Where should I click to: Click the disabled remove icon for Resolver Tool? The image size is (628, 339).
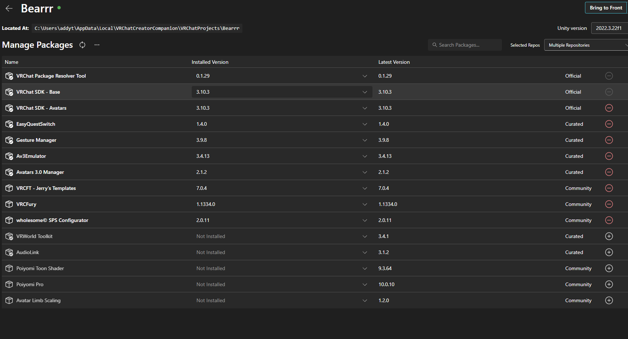click(x=609, y=76)
